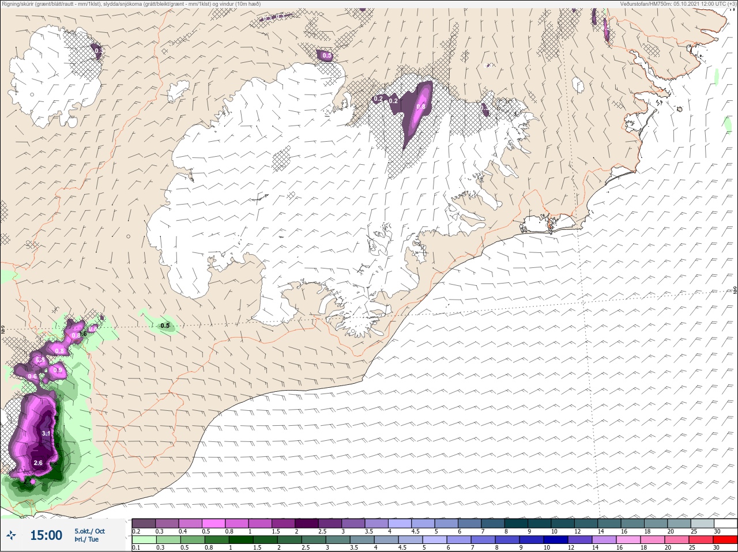This screenshot has width=738, height=552.
Task: Click the 0.5 value in the small green patch
Action: tap(165, 326)
